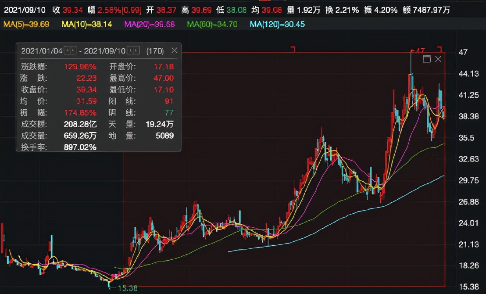This screenshot has height=294, width=486.
Task: Click the right red range bracket handle
Action: tap(440, 49)
